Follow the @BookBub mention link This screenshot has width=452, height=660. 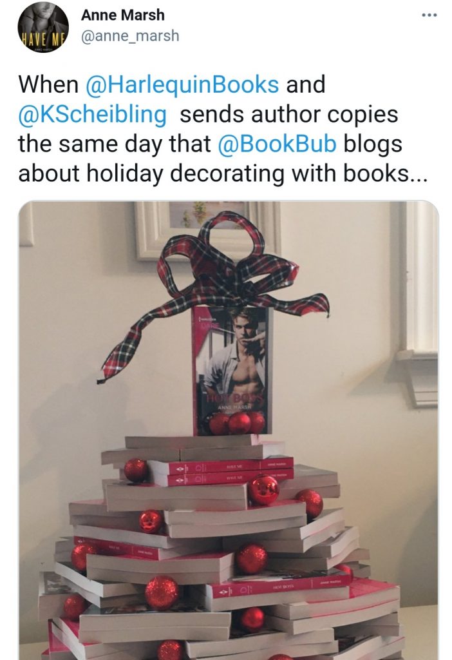tap(277, 144)
